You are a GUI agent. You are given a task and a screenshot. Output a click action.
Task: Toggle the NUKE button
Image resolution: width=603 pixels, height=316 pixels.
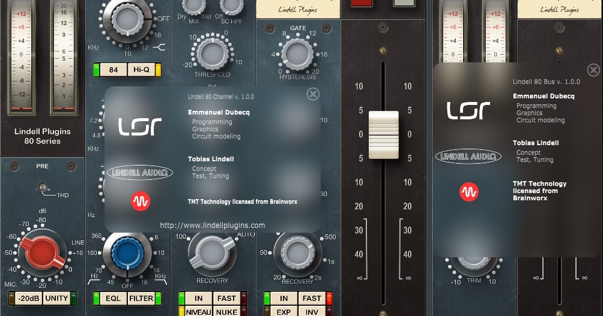coord(226,312)
